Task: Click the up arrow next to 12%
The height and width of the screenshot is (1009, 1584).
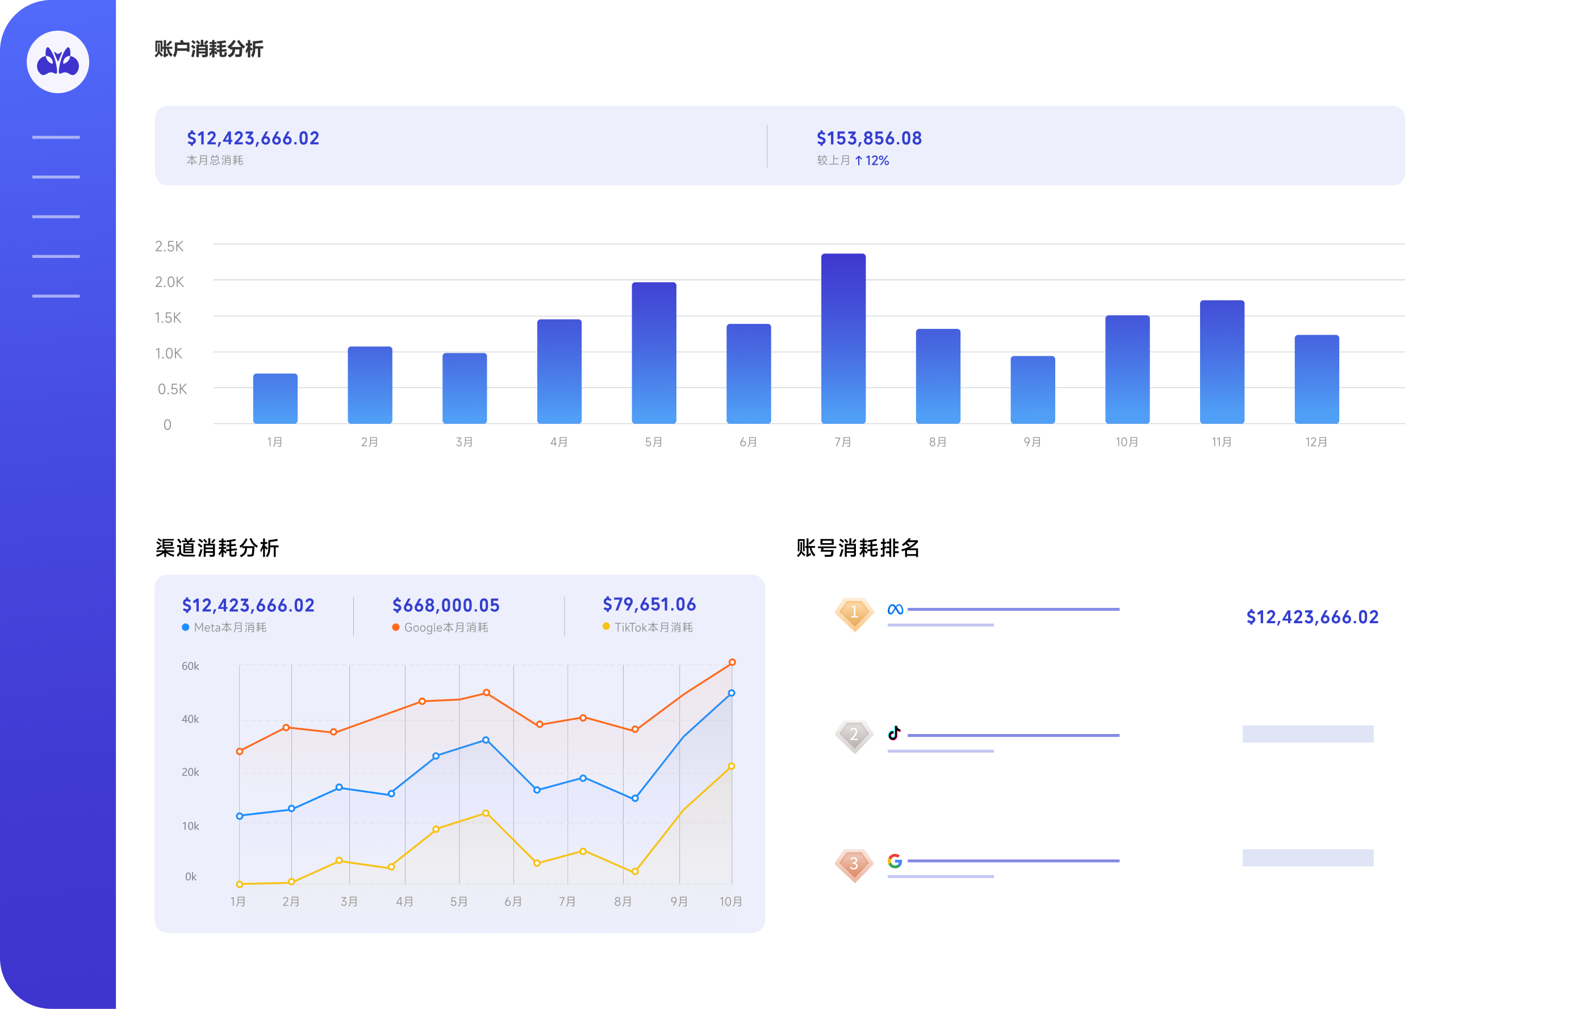Action: point(858,161)
